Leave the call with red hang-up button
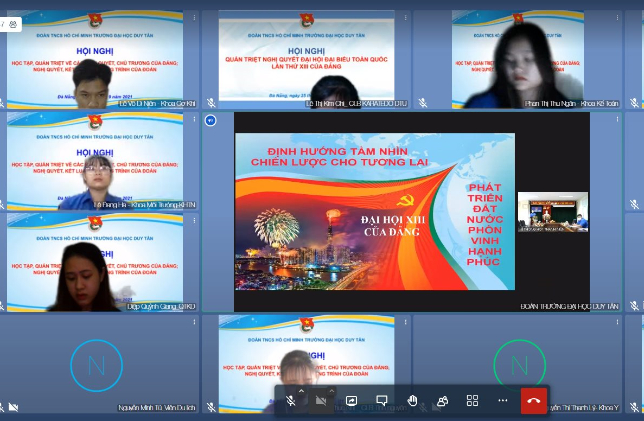This screenshot has height=421, width=644. point(533,401)
